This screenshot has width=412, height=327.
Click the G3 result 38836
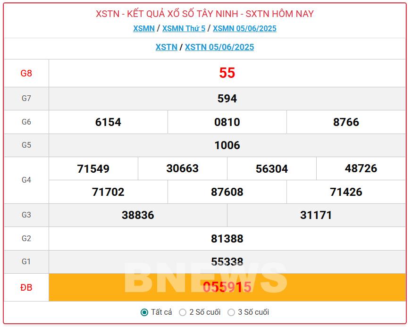tap(138, 215)
